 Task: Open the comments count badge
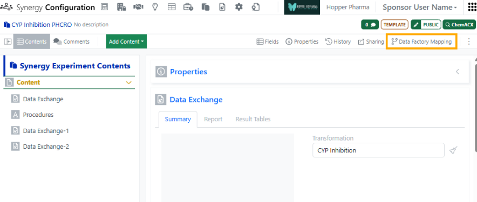[370, 25]
